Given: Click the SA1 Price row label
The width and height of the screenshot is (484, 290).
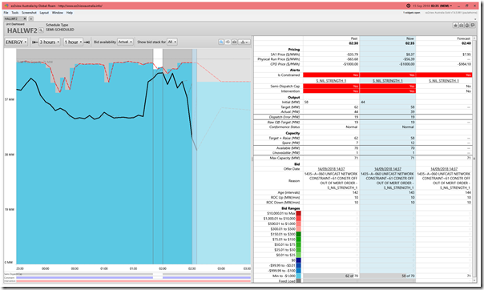Looking at the screenshot, I should click(285, 54).
